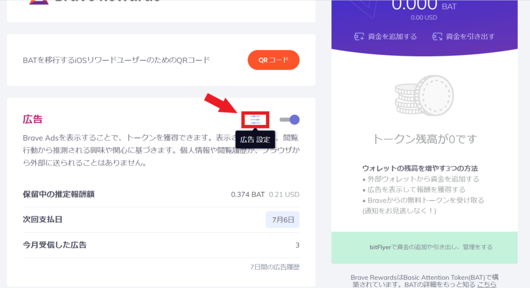530x288 pixels.
Task: Click 資金を追加する in the wallet
Action: point(392,37)
